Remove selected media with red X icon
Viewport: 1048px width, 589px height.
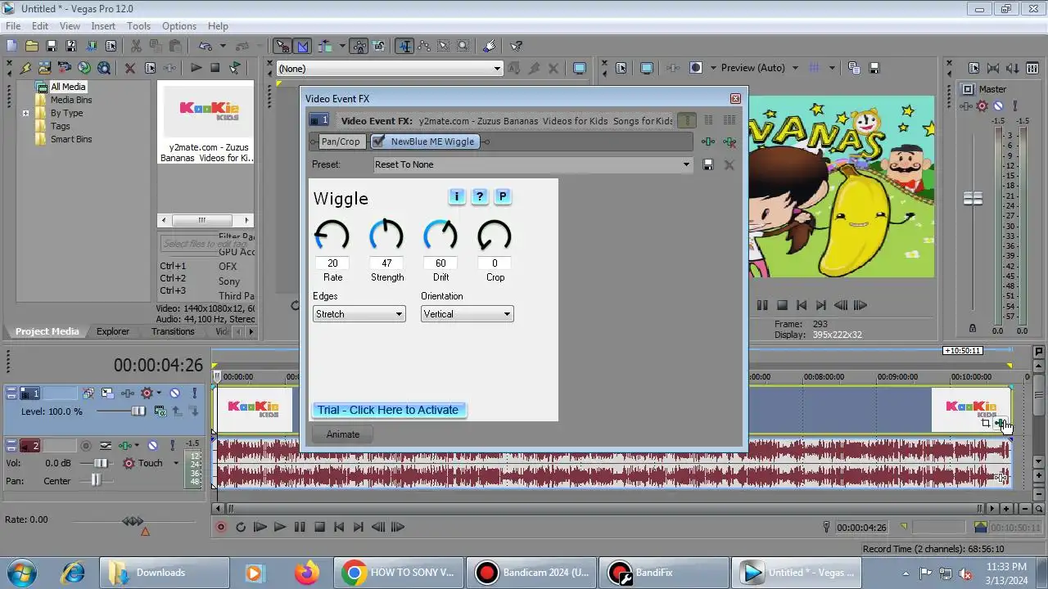130,68
